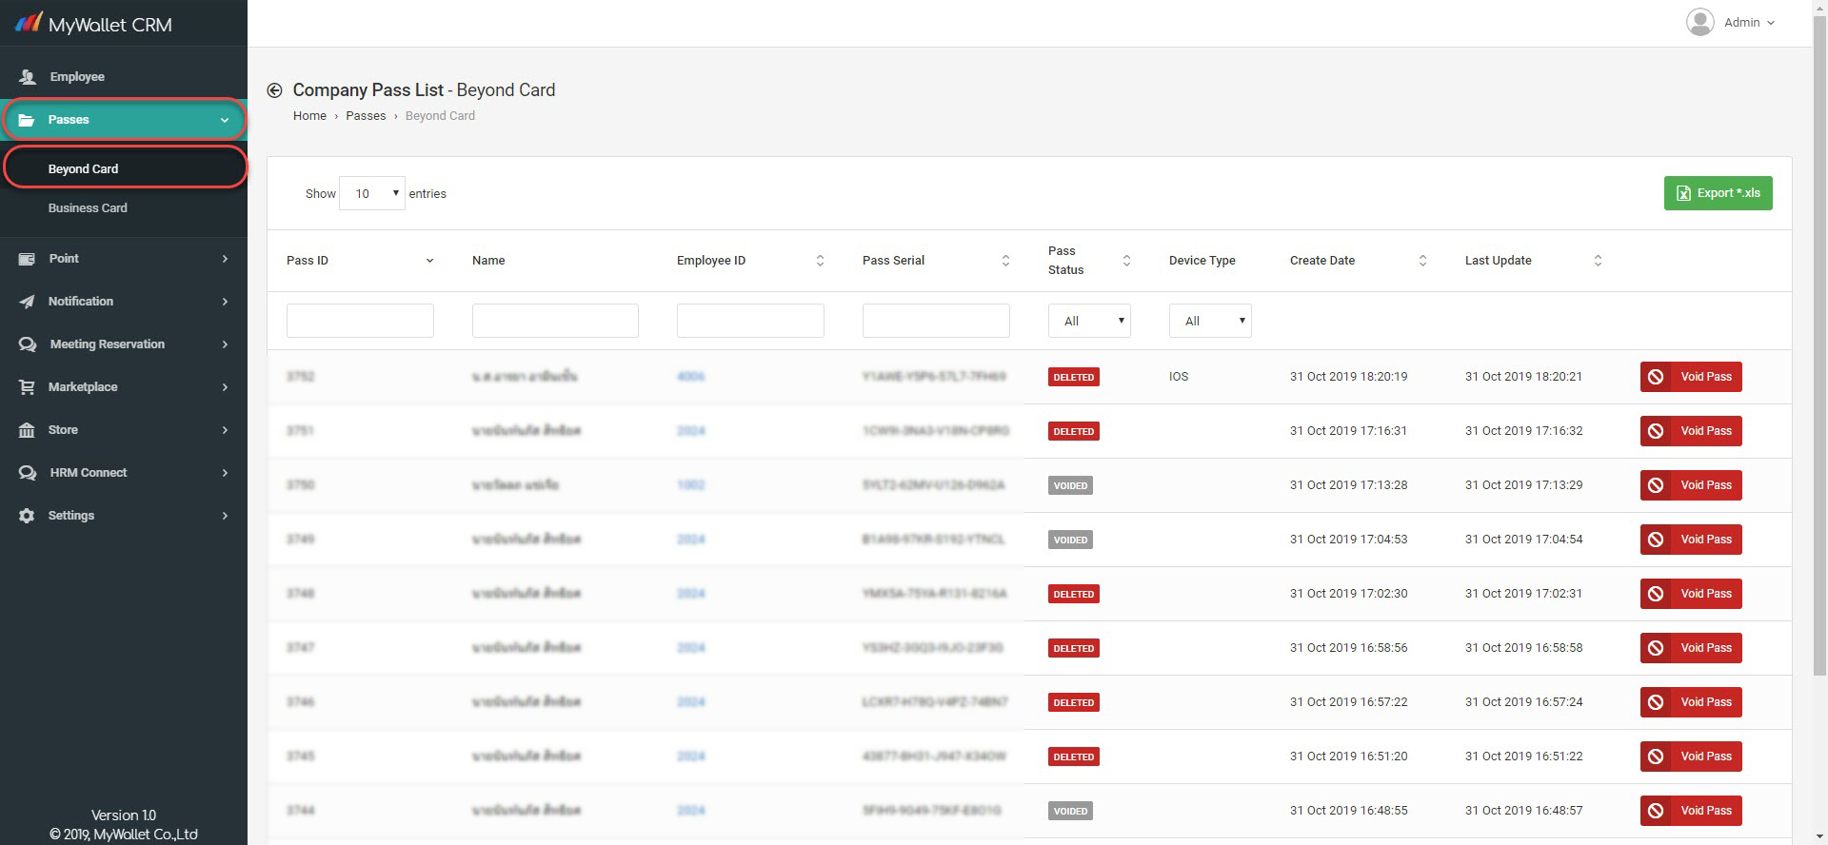Click the void icon in the 18:20:19 row
This screenshot has width=1828, height=845.
[1656, 377]
